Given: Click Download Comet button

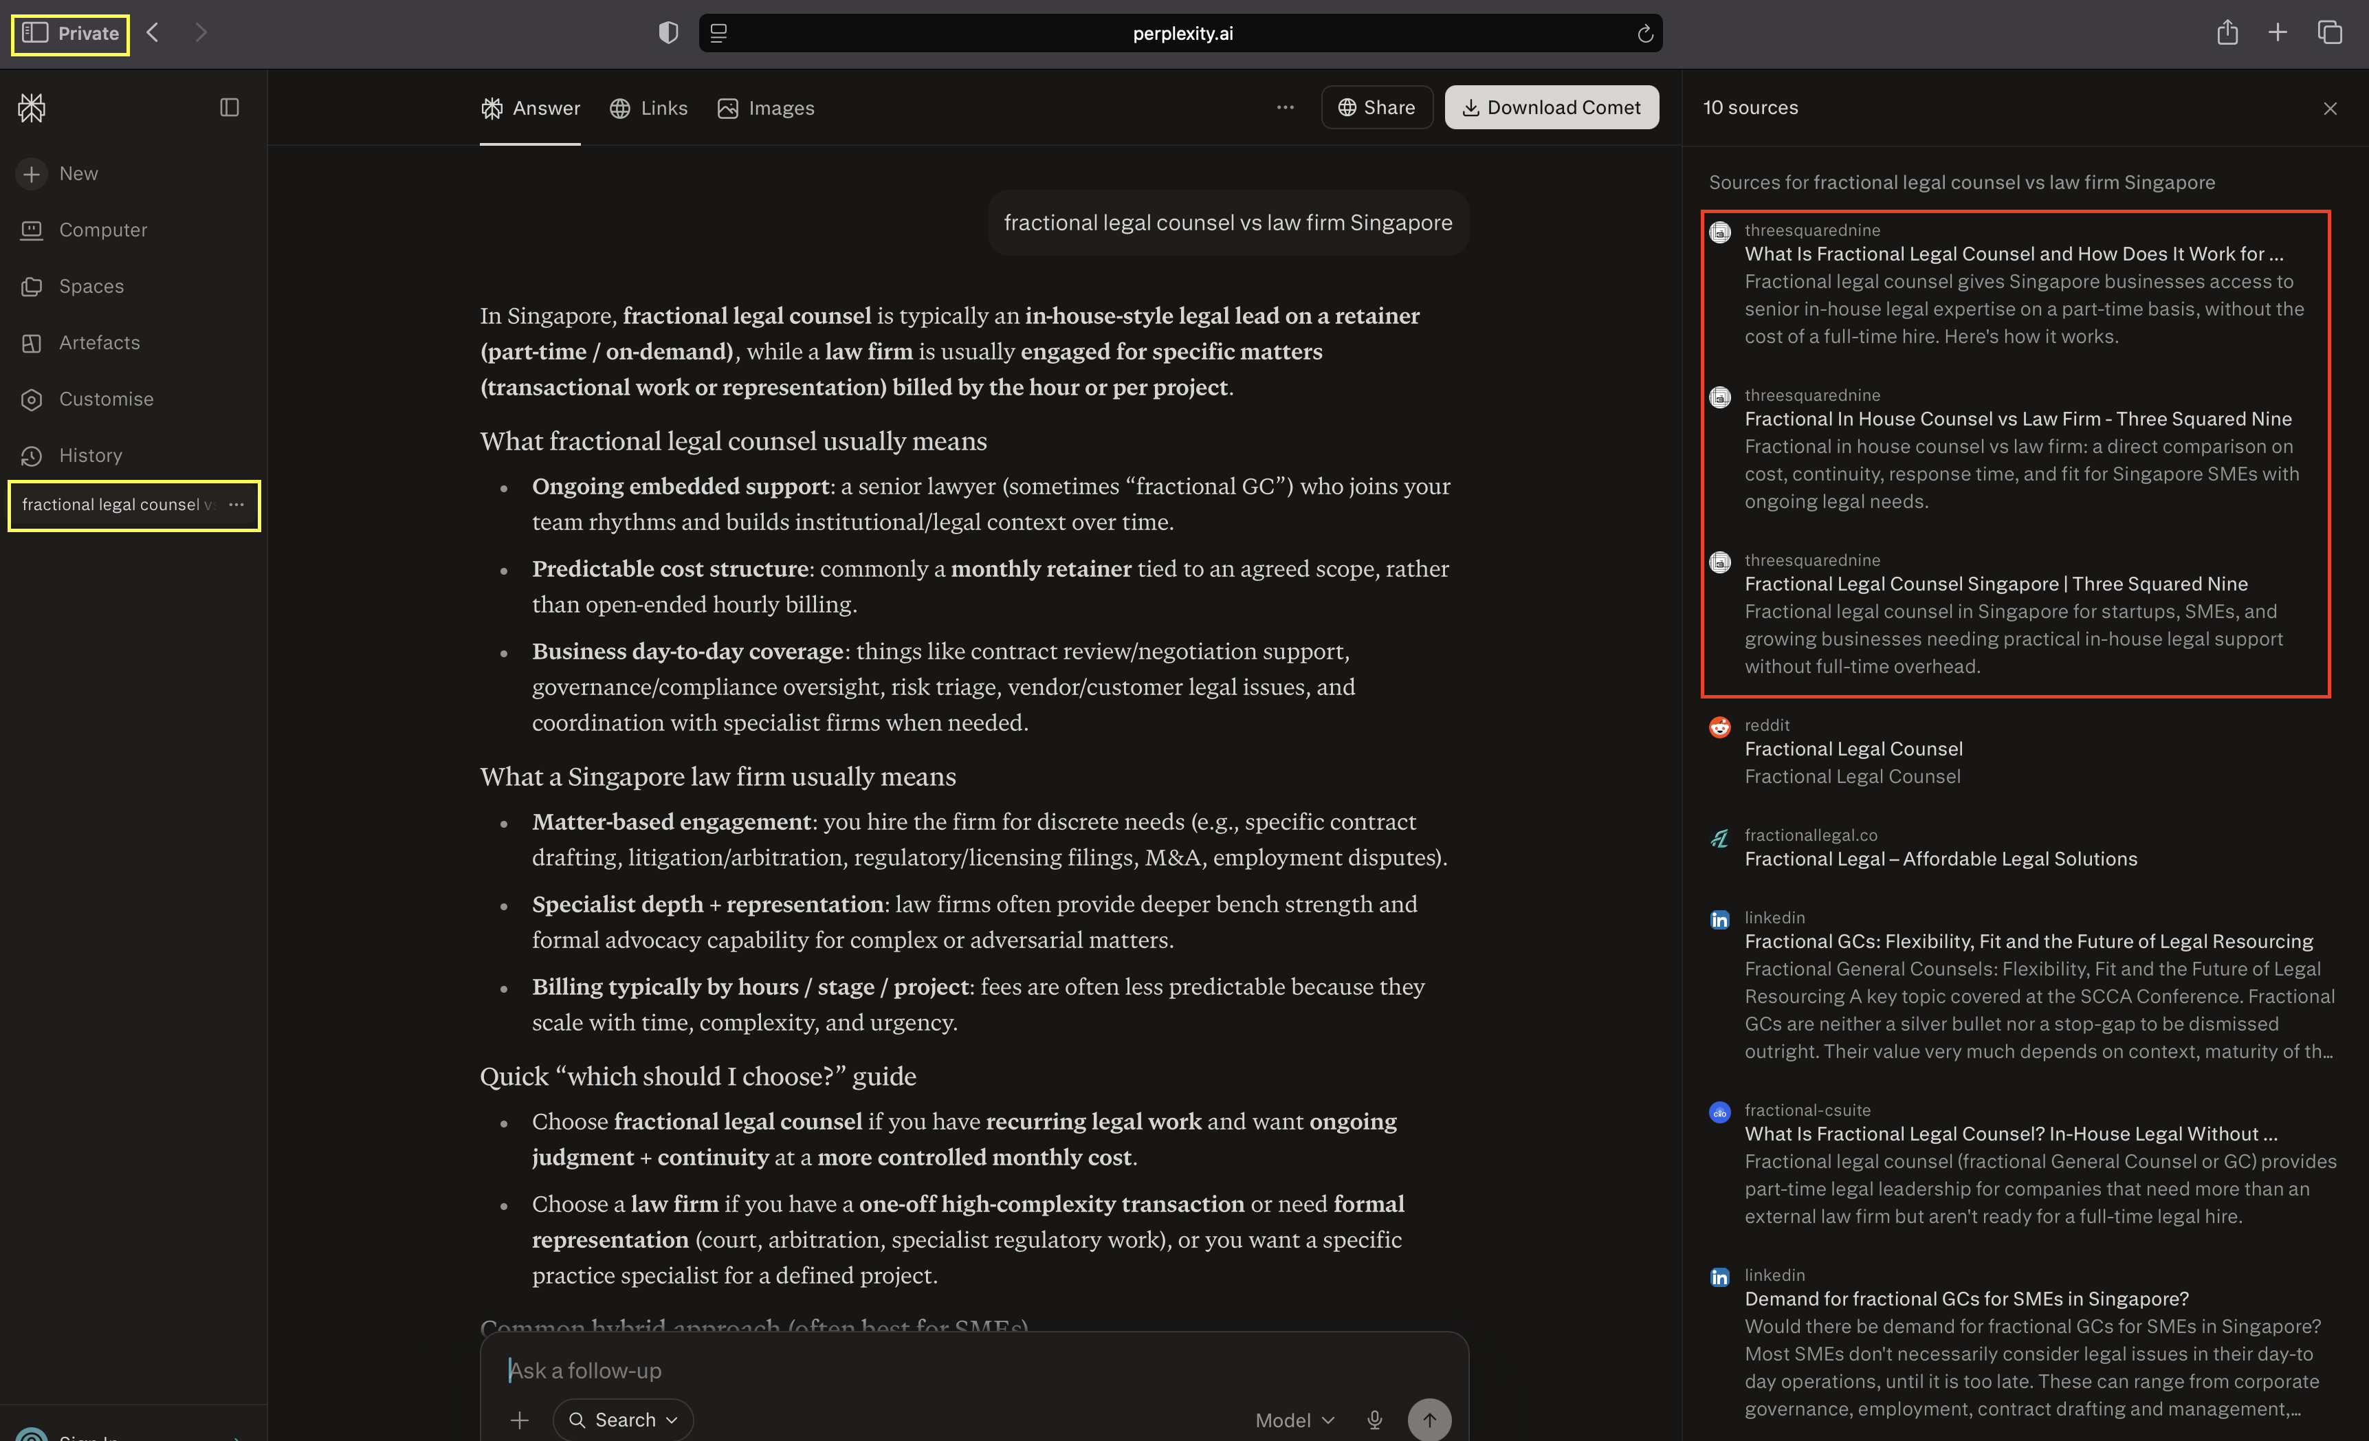Looking at the screenshot, I should pos(1551,108).
